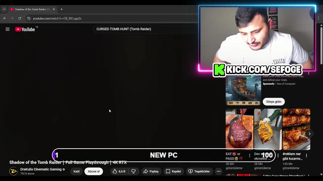The width and height of the screenshot is (323, 181).
Task: Open options menu for #reklam nar short
Action: 306,156
